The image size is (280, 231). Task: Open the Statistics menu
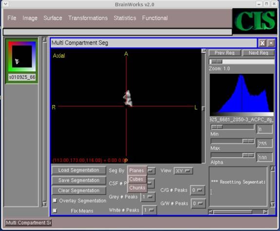click(x=125, y=18)
